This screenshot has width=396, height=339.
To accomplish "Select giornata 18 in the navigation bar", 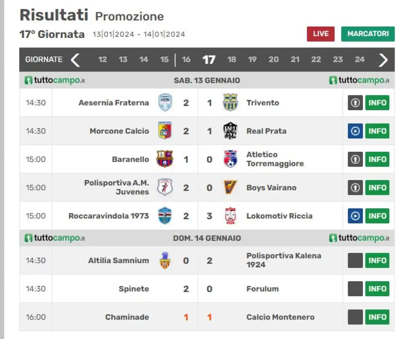I will tap(232, 59).
